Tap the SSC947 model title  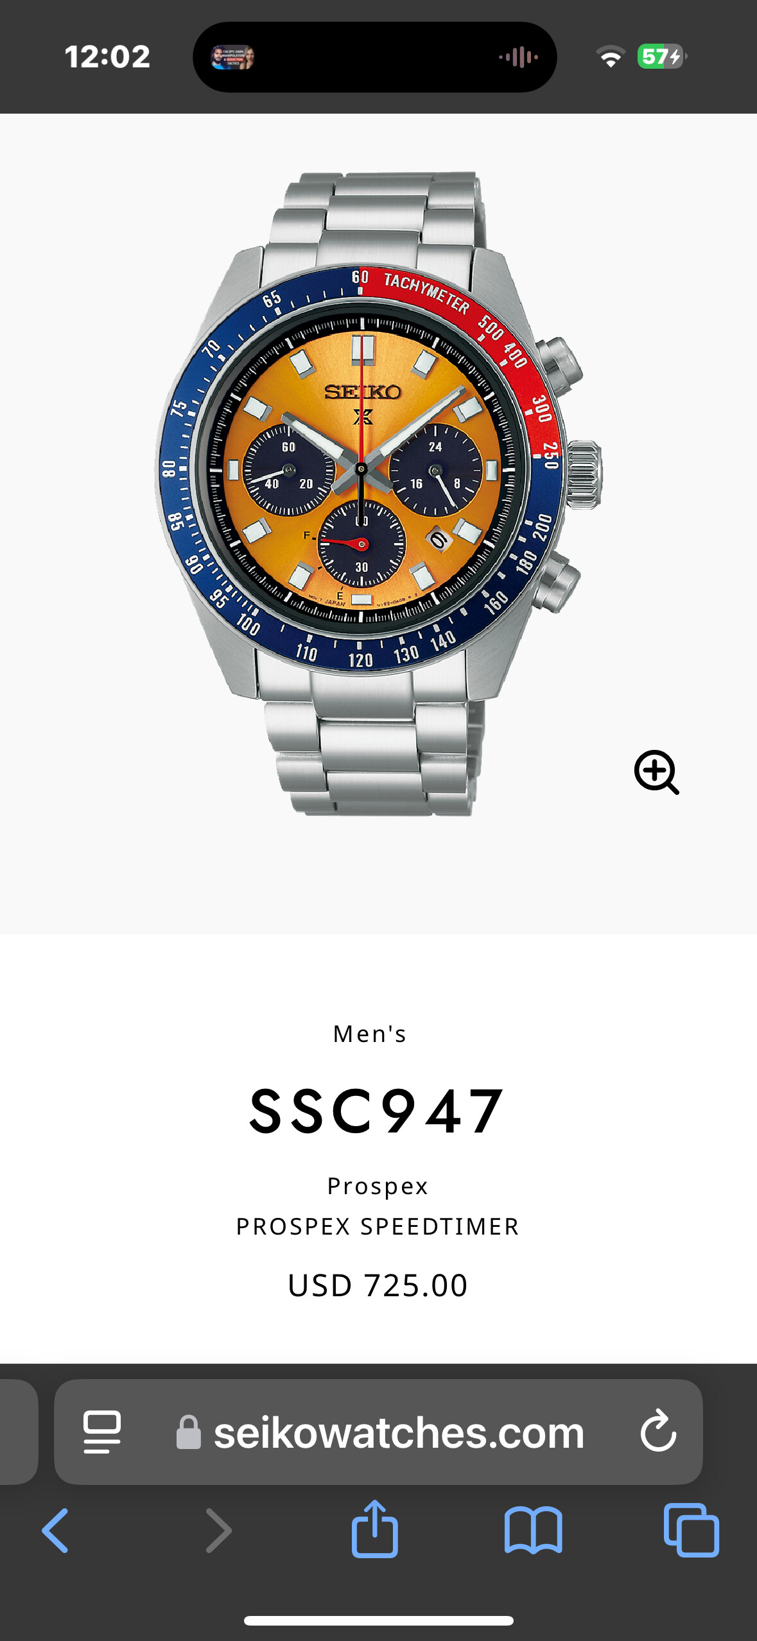point(378,1111)
